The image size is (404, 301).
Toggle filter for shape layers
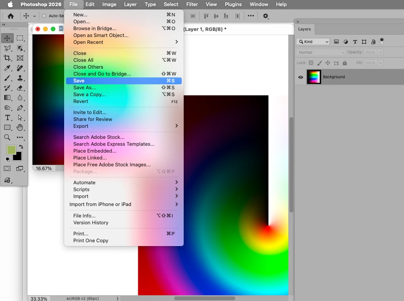pos(364,42)
